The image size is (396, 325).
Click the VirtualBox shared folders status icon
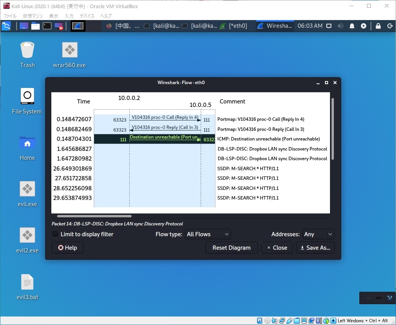[x=297, y=321]
